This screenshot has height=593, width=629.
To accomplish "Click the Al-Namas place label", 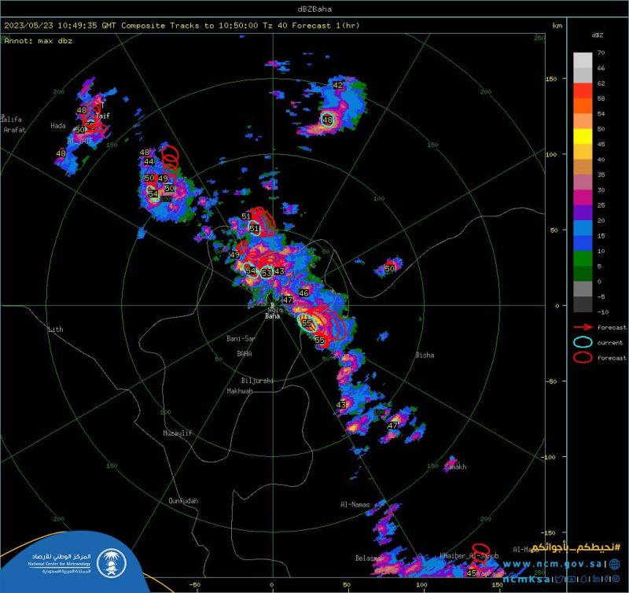I will pyautogui.click(x=355, y=504).
